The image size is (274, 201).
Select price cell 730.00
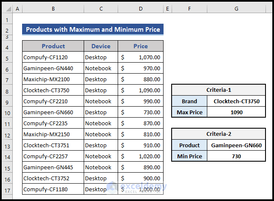[141, 112]
